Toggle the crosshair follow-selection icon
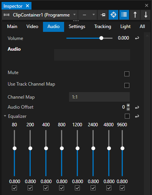This screenshot has width=152, height=195. tap(113, 15)
